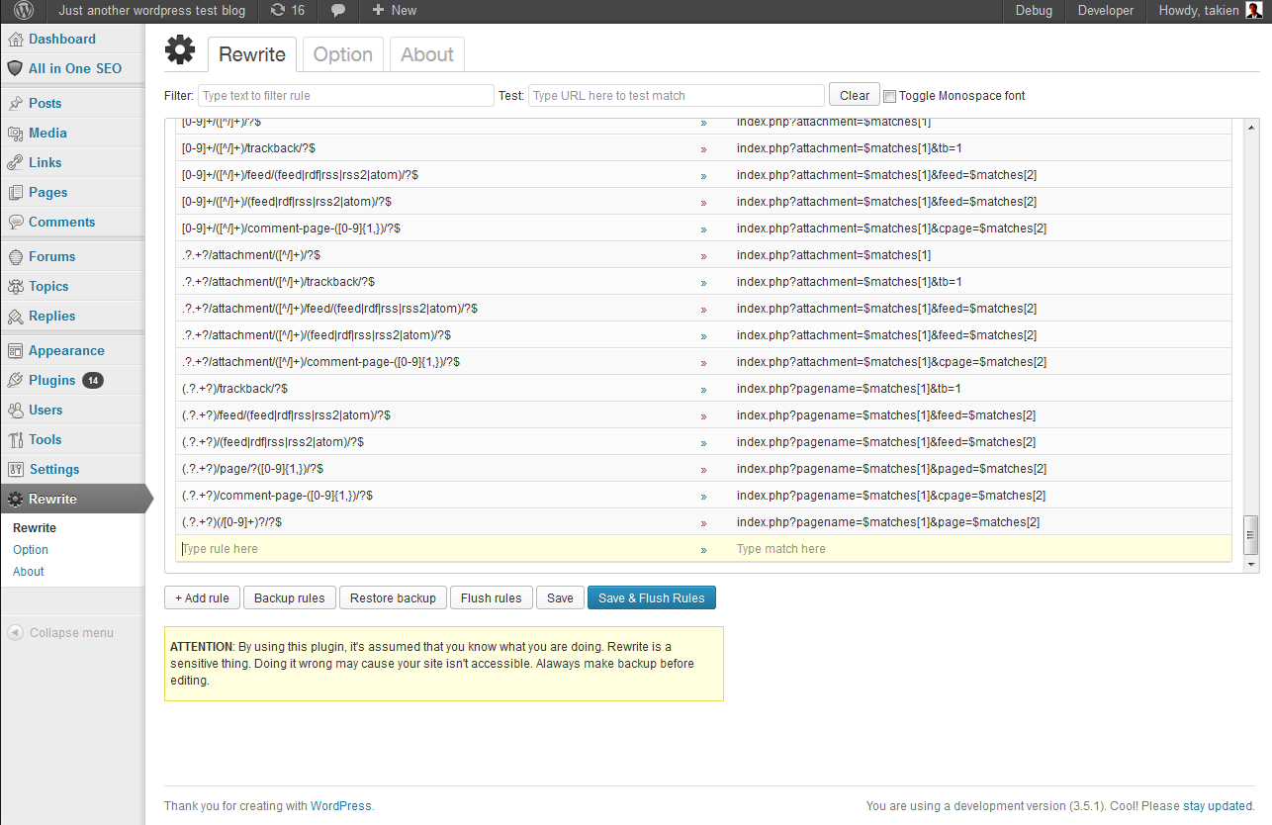
Task: Open About submenu under Rewrite
Action: 29,572
